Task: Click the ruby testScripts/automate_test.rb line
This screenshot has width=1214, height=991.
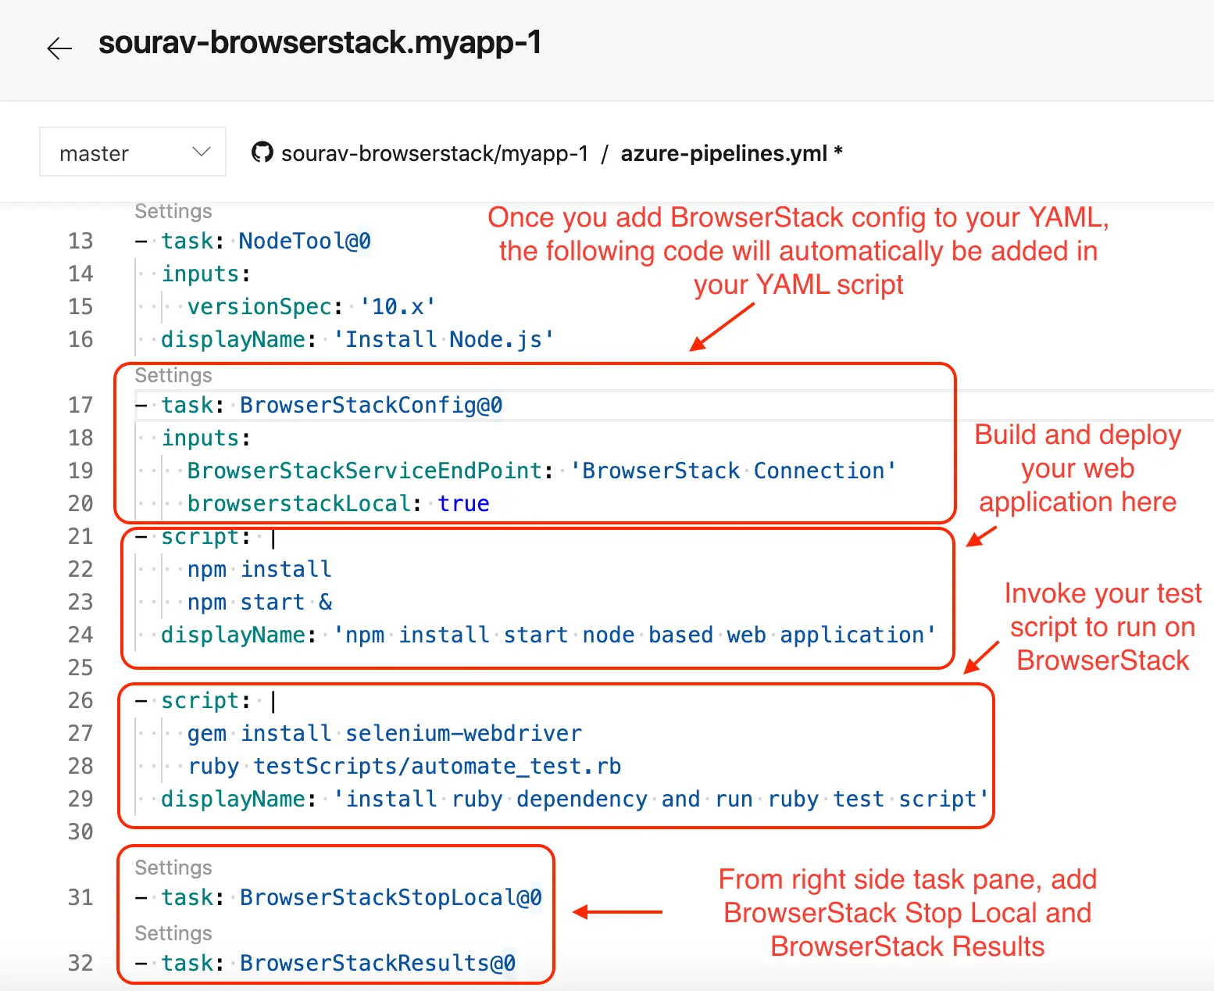Action: 404,766
